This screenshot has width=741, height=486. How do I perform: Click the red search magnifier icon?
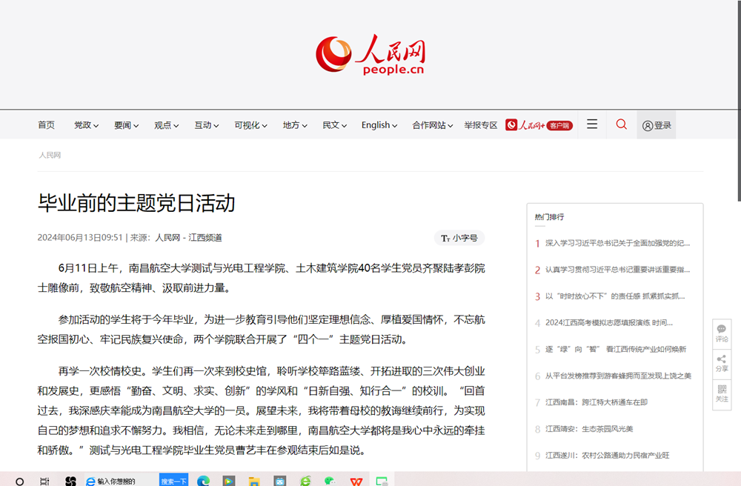(x=622, y=124)
